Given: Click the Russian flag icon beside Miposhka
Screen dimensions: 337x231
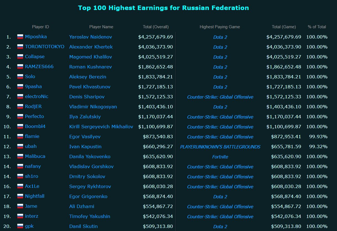Looking at the screenshot, I should tap(20, 37).
